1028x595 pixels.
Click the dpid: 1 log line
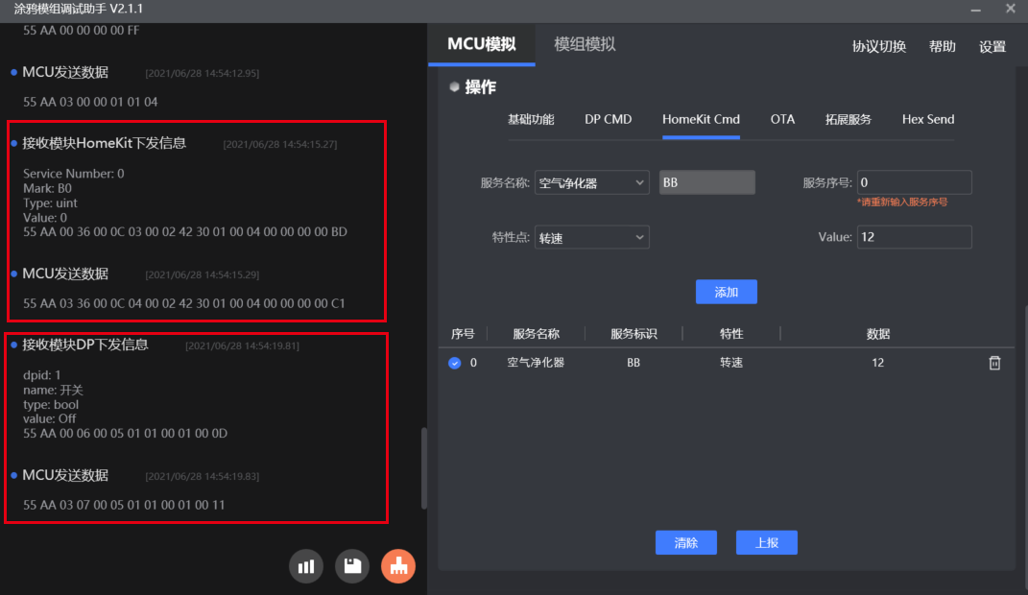pos(41,375)
